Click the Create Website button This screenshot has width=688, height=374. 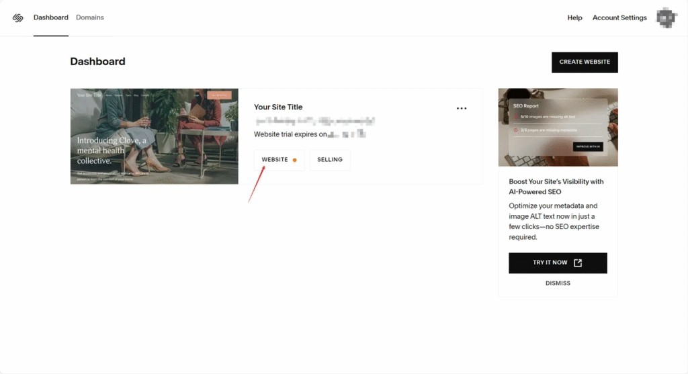point(585,62)
